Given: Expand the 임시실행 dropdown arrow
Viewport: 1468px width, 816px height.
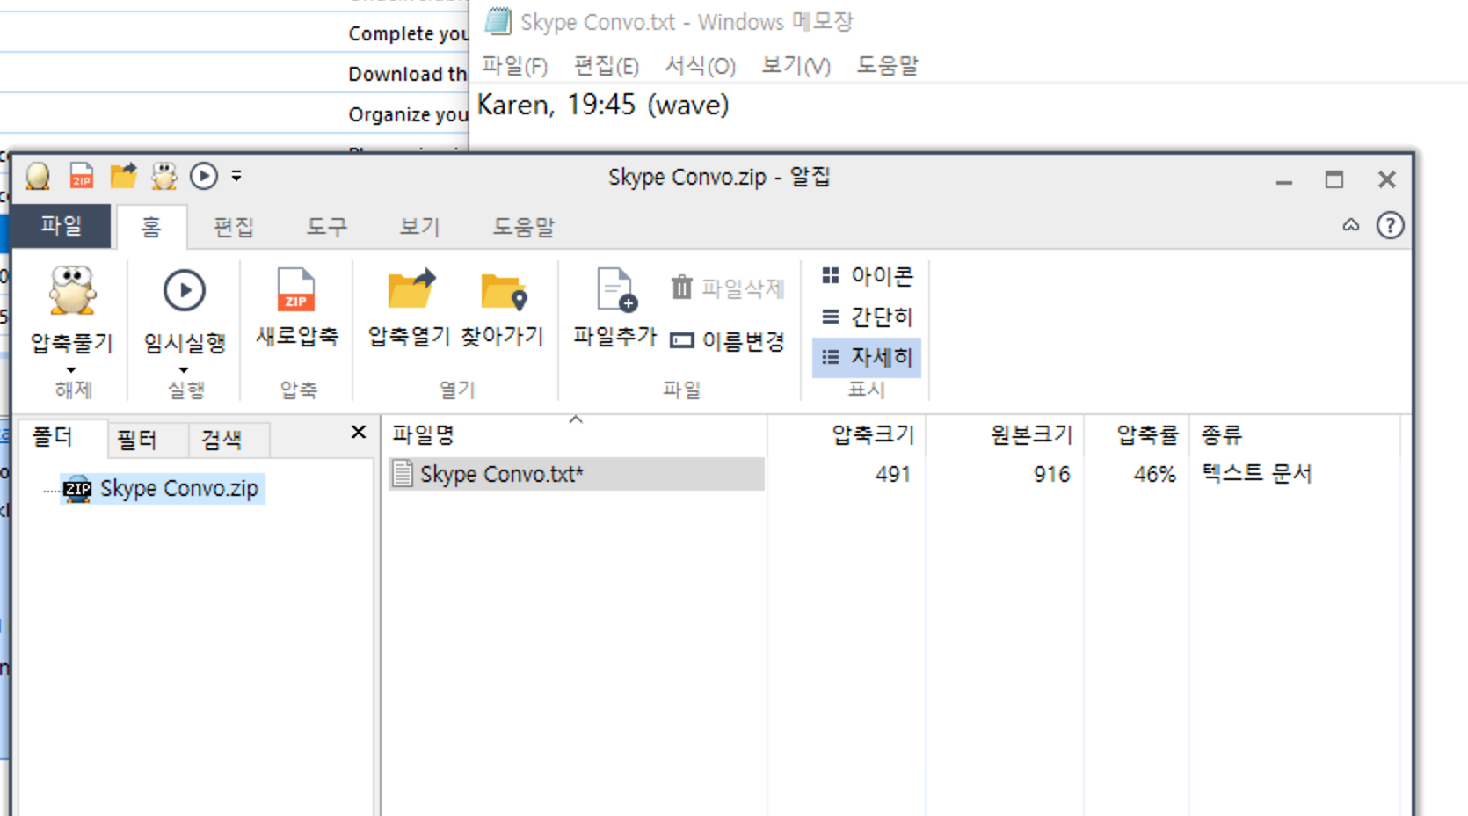Looking at the screenshot, I should pyautogui.click(x=184, y=370).
